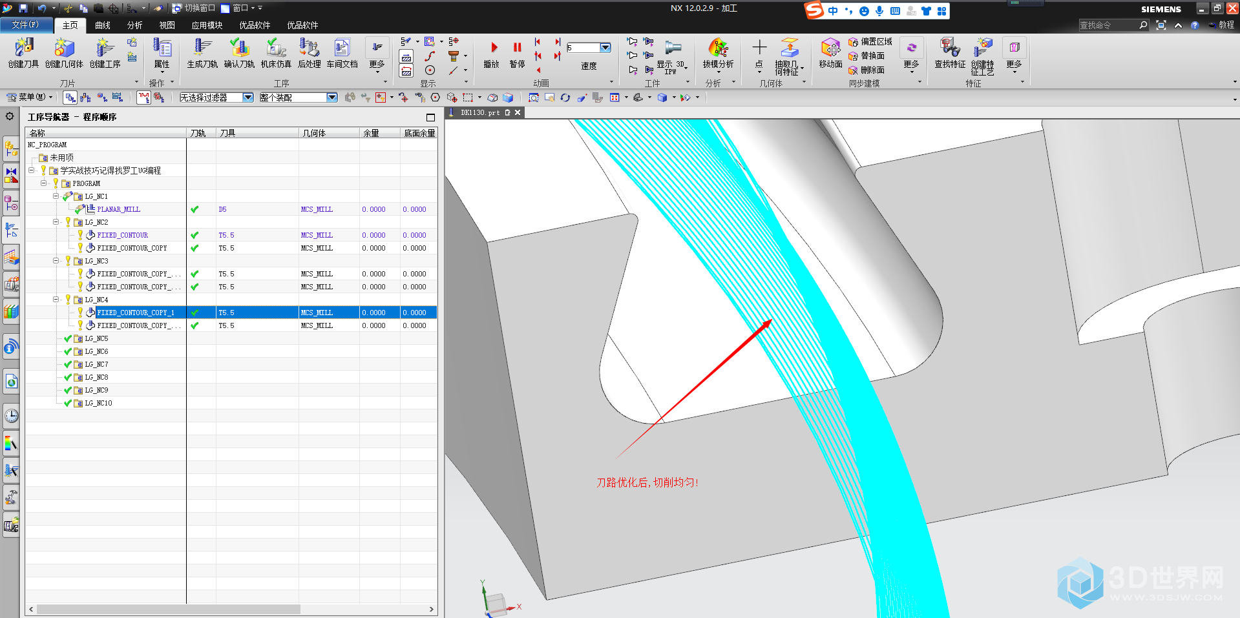
Task: Collapse the PROGRAM node
Action: (x=43, y=183)
